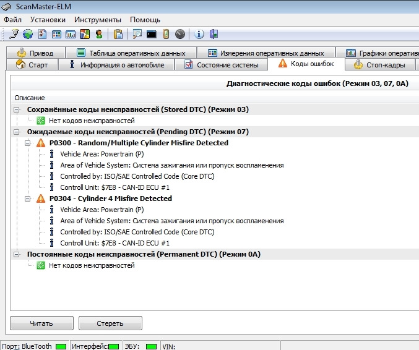The width and height of the screenshot is (419, 350).
Task: Click the connect cable icon in toolbar
Action: [14, 34]
